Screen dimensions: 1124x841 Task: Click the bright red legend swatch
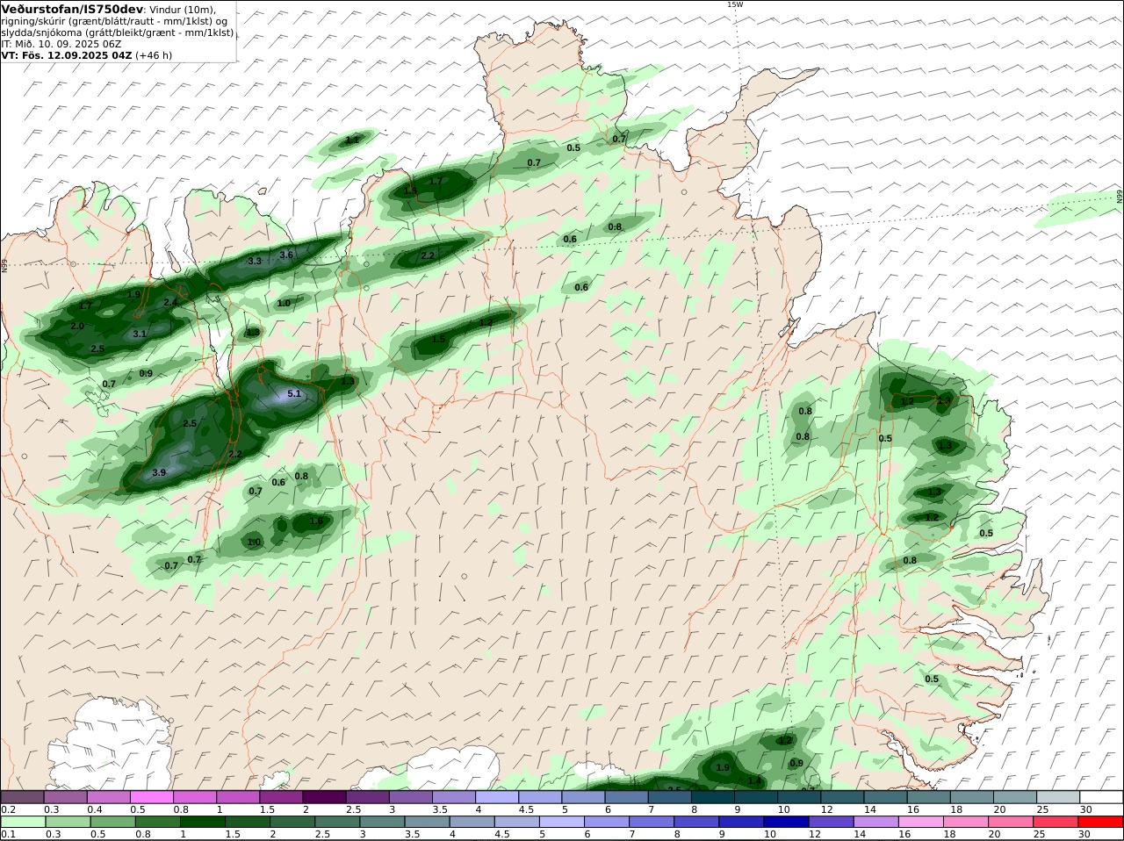[1101, 822]
